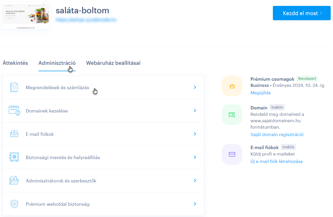Image resolution: width=333 pixels, height=217 pixels.
Task: Click the arrow on Biztonsági mentés és helyreállítás row
Action: click(195, 157)
